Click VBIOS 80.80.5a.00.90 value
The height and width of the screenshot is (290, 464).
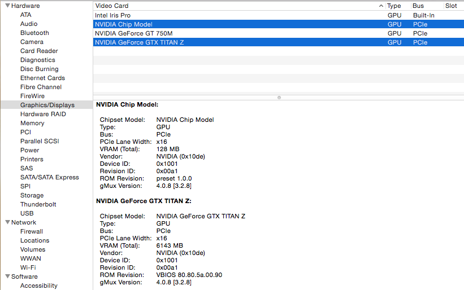189,275
